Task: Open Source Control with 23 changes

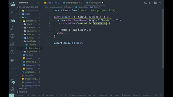Action: pos(13,20)
